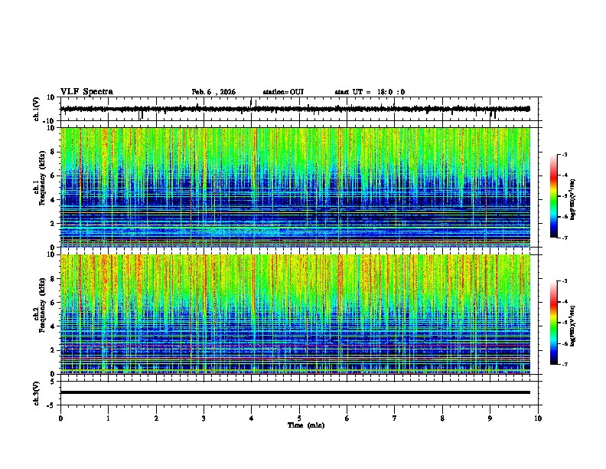Click the "5" tick on ch.3(V) axis

(x=54, y=381)
